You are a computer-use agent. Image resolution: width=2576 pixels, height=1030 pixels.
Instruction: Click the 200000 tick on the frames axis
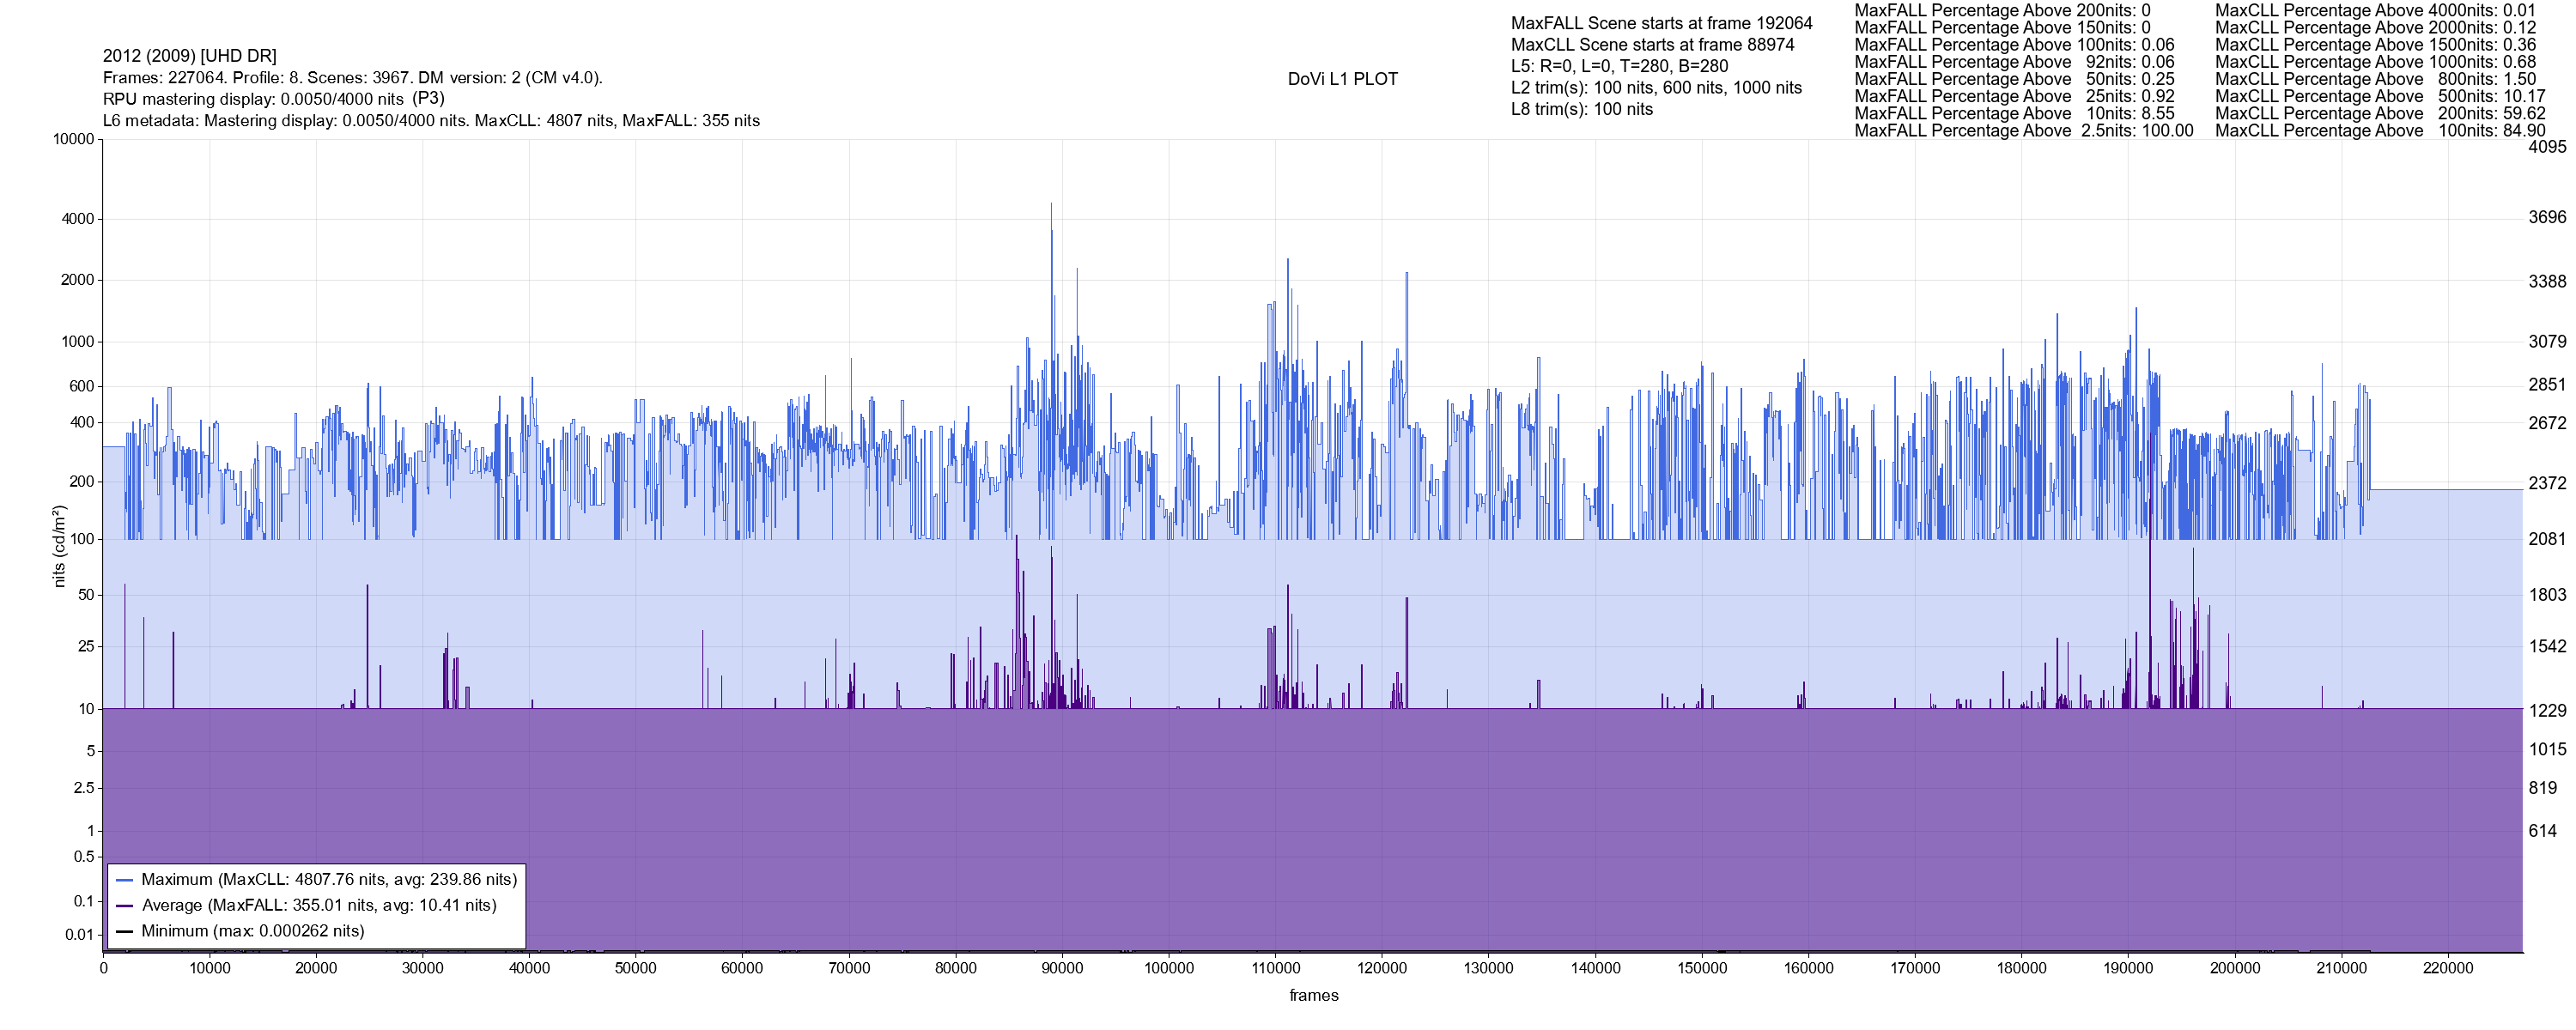(x=2234, y=968)
